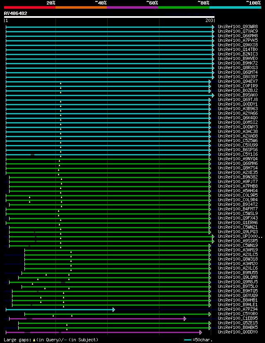Open UniRef100_A9NYQ4 entry
The width and height of the screenshot is (265, 343).
[238, 159]
